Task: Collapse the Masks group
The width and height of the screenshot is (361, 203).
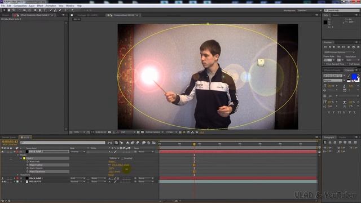Action: [x=18, y=155]
